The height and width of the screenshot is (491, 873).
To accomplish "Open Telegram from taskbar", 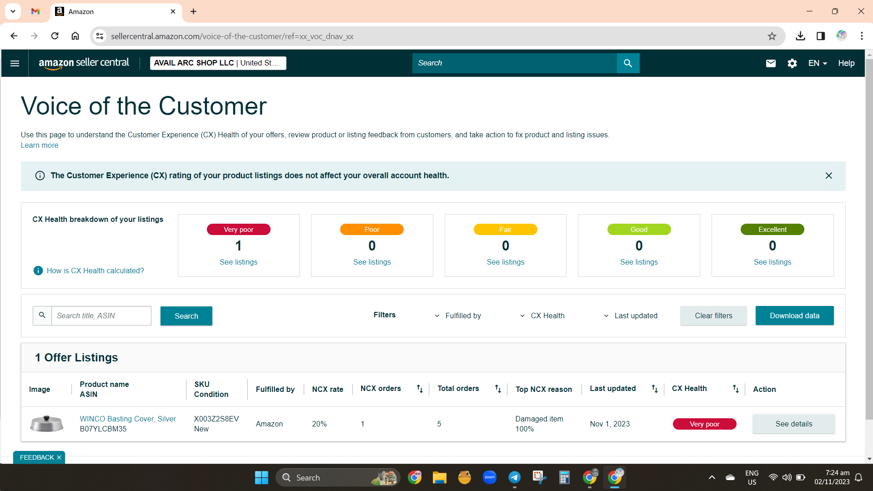I will [x=514, y=477].
